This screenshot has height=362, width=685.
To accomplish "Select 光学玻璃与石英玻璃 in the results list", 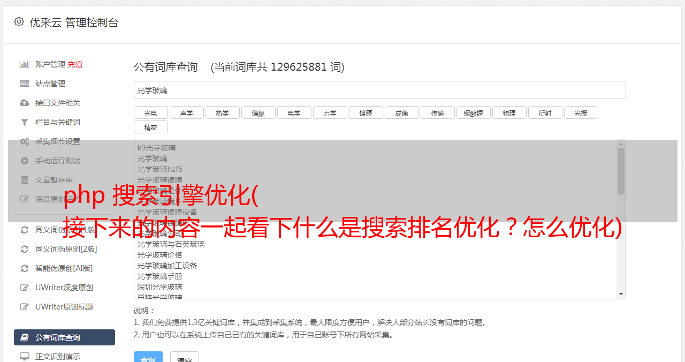I will [171, 244].
